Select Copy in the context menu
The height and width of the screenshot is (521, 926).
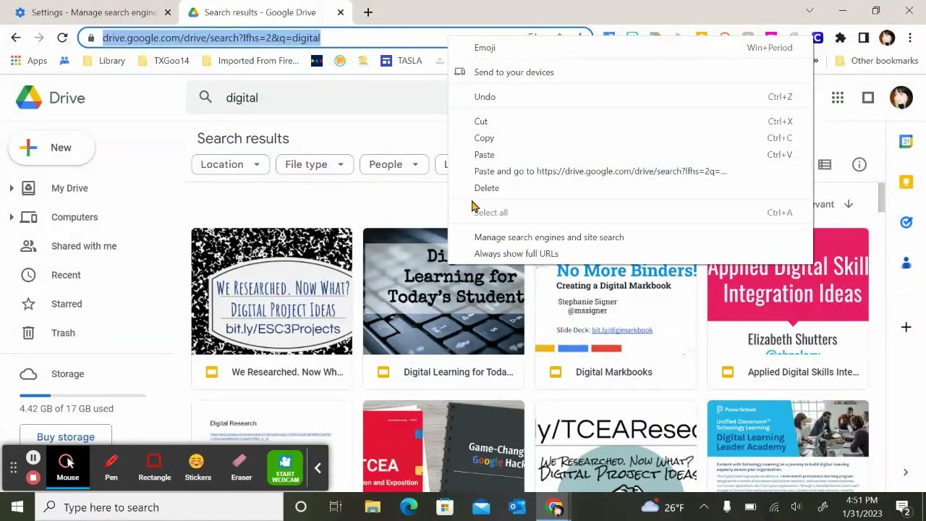click(x=484, y=138)
